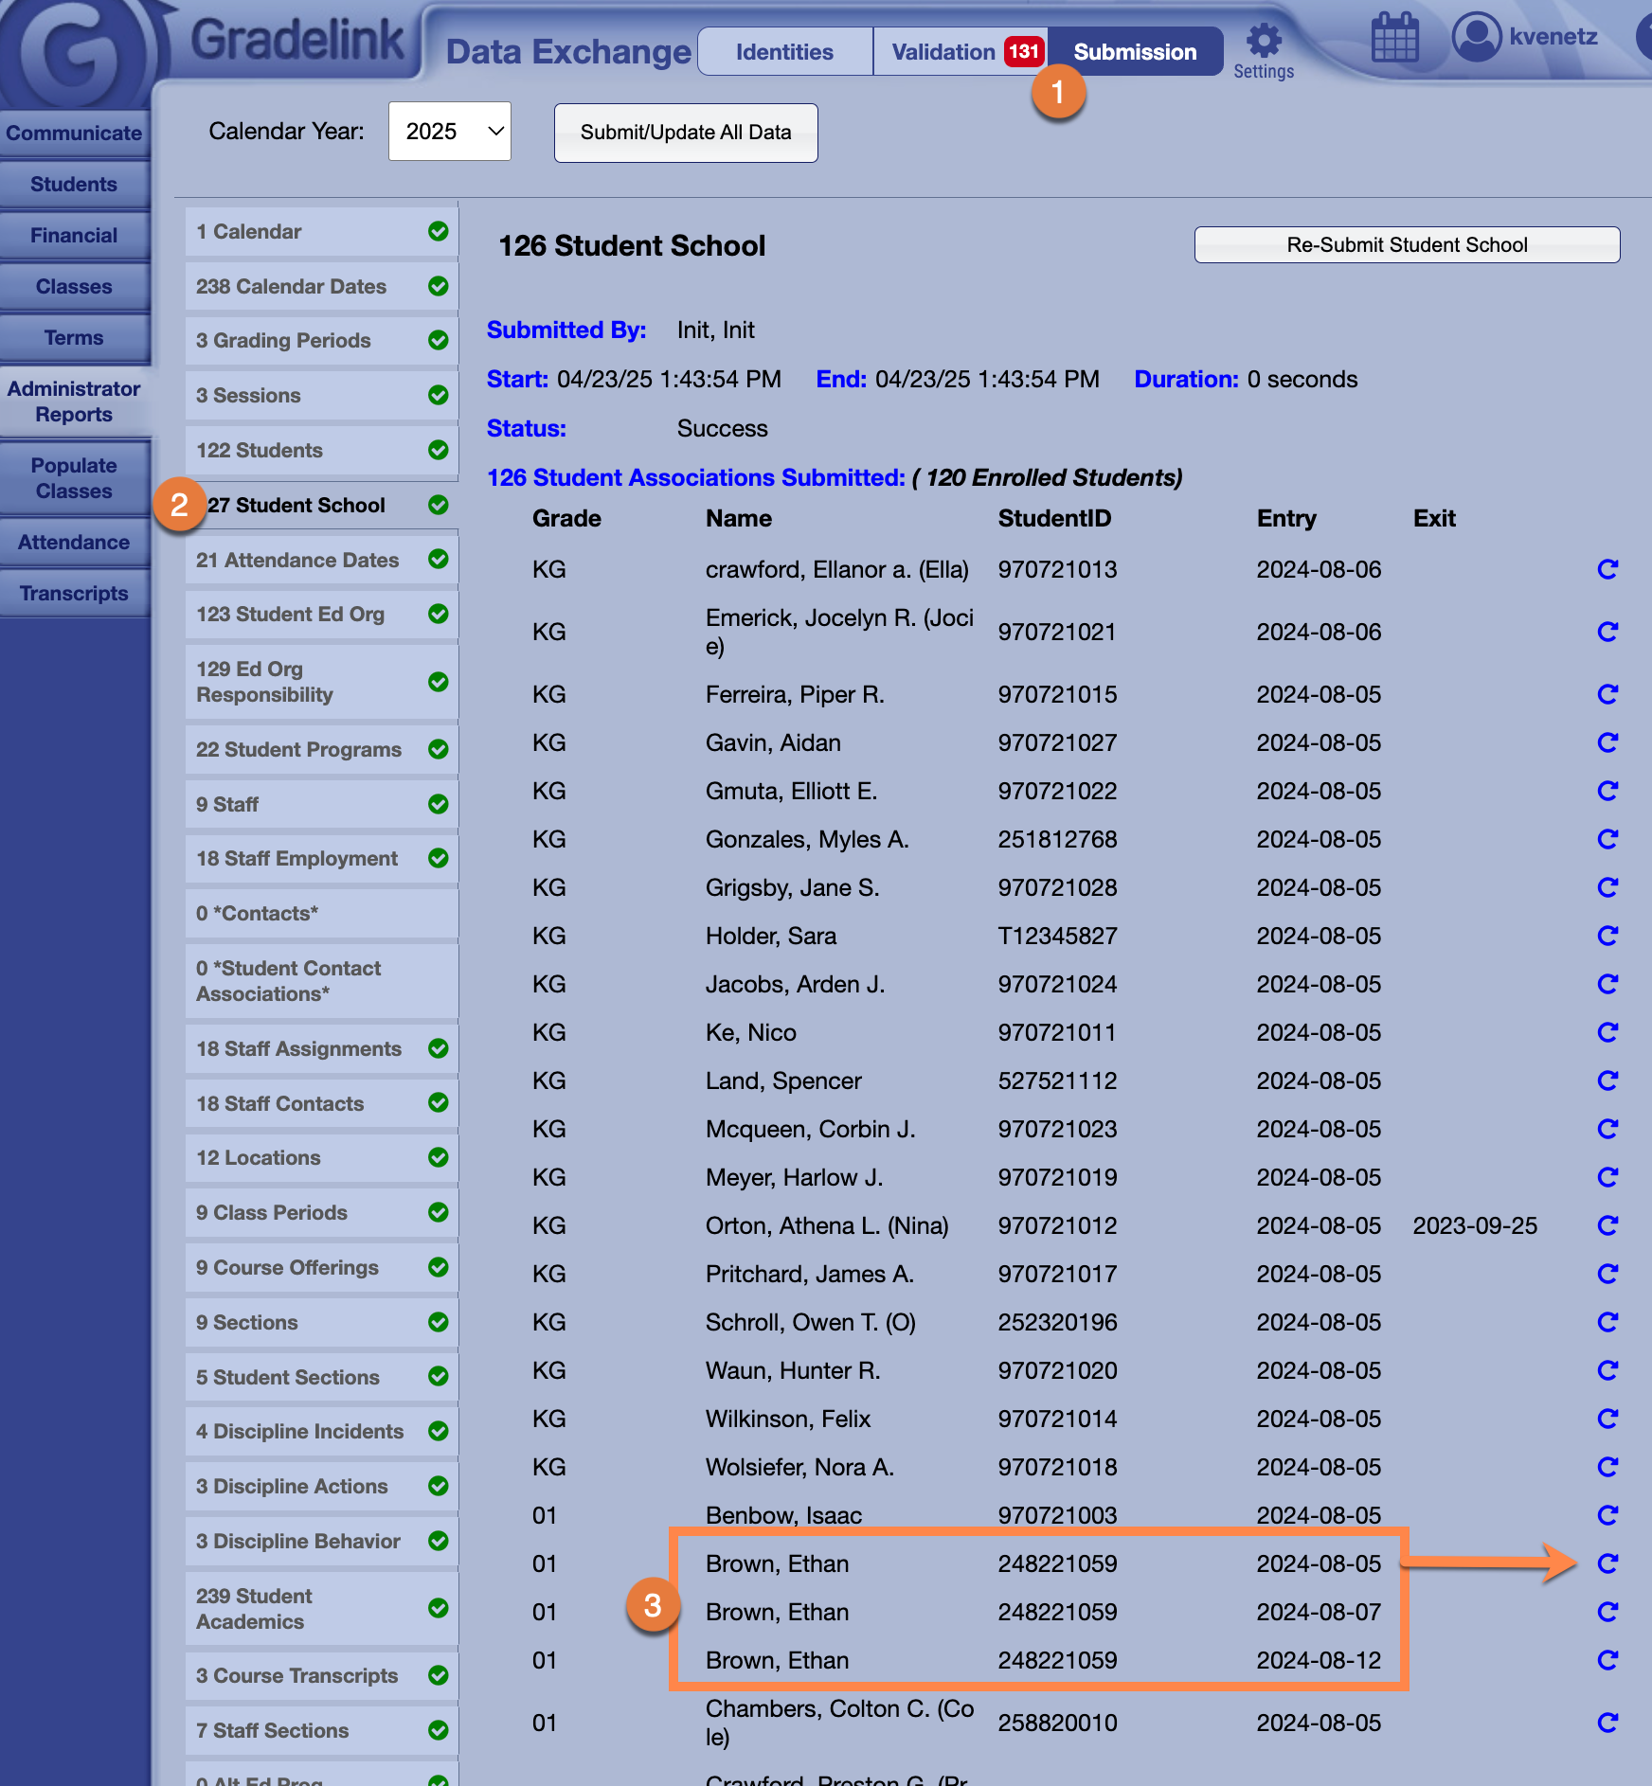Open Transcripts in the sidebar

pyautogui.click(x=74, y=594)
